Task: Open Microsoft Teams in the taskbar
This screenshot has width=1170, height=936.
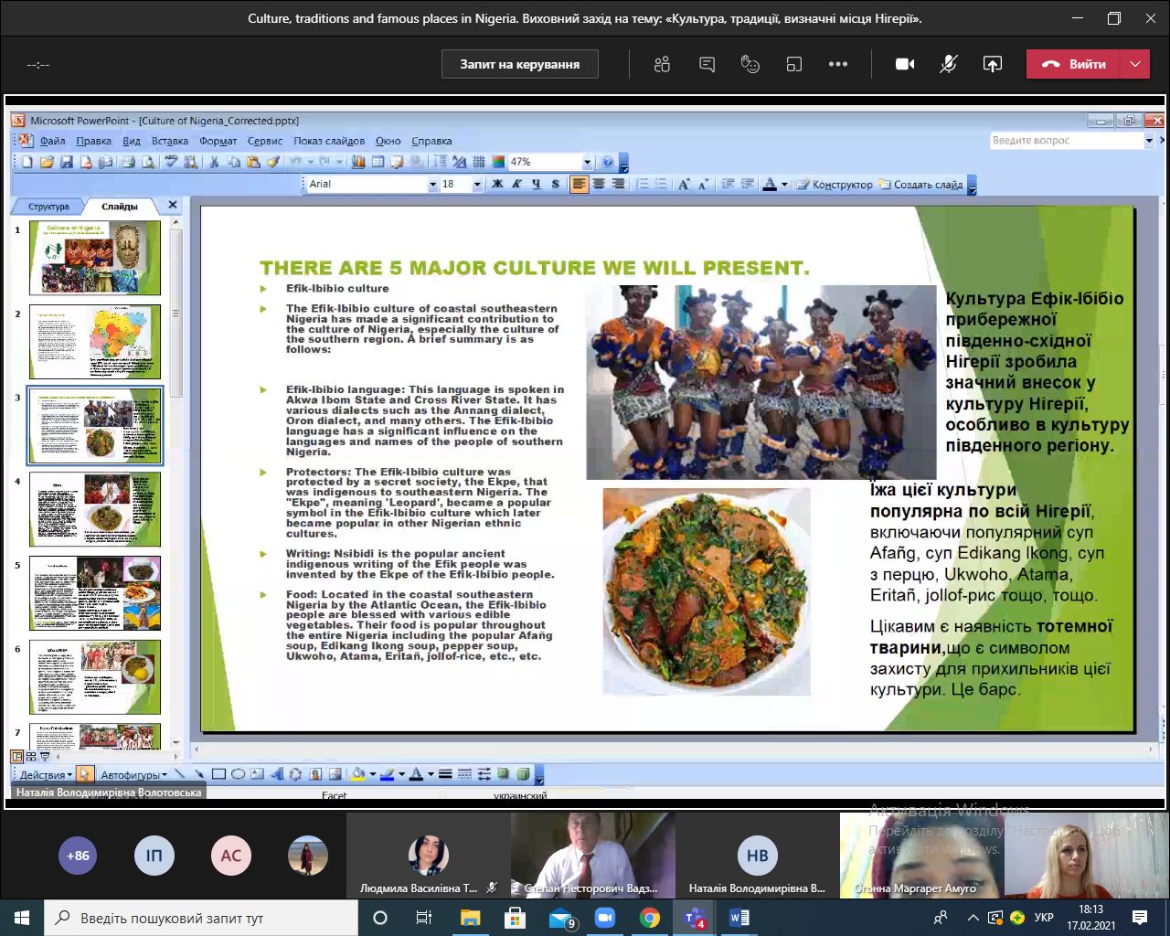Action: click(695, 918)
